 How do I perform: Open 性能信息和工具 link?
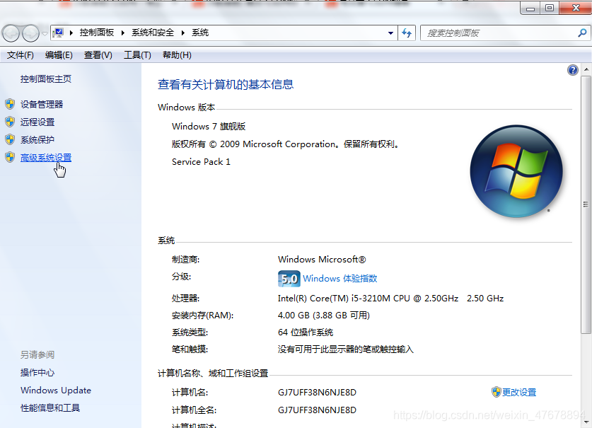click(x=50, y=408)
